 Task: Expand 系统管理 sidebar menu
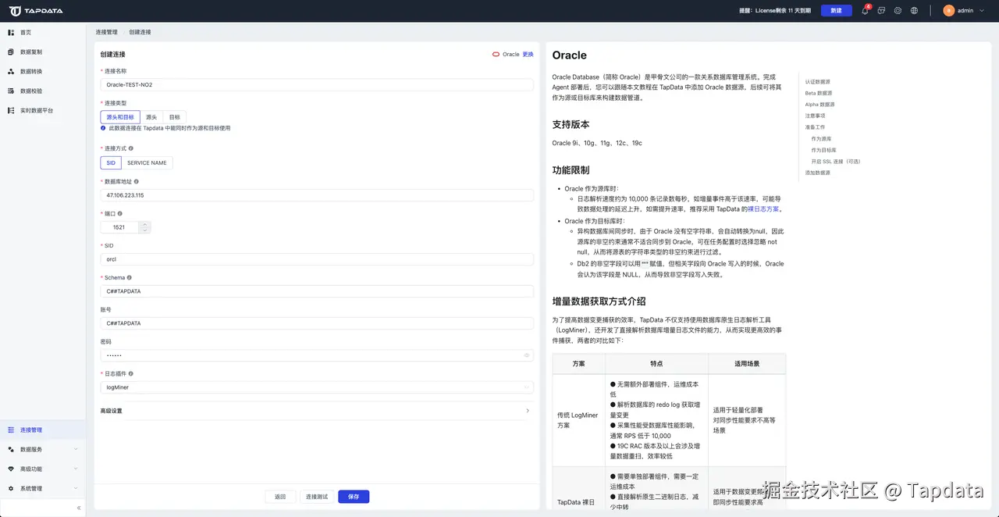point(43,488)
